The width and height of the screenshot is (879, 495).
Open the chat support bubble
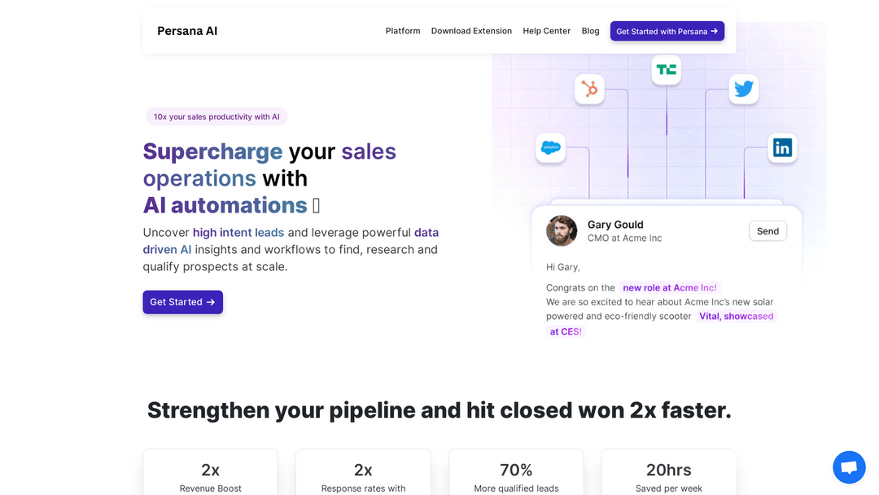point(849,467)
